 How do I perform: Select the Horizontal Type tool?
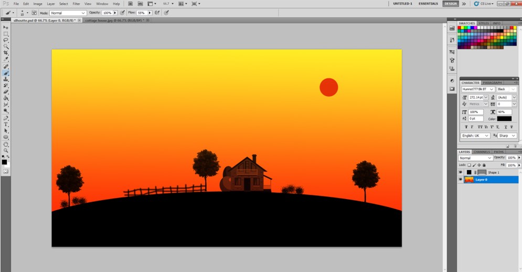[x=6, y=124]
